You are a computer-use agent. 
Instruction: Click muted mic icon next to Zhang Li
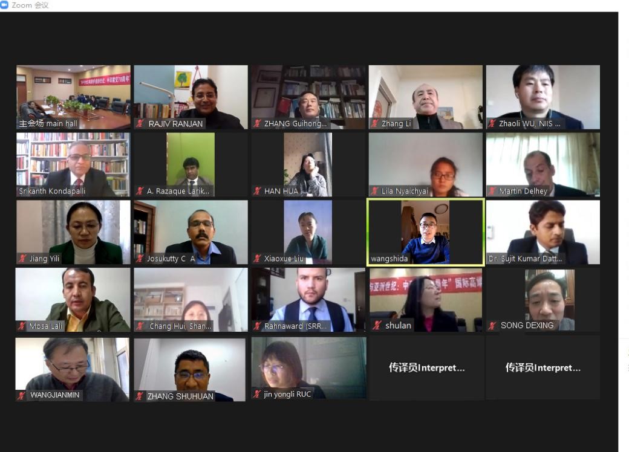coord(374,123)
